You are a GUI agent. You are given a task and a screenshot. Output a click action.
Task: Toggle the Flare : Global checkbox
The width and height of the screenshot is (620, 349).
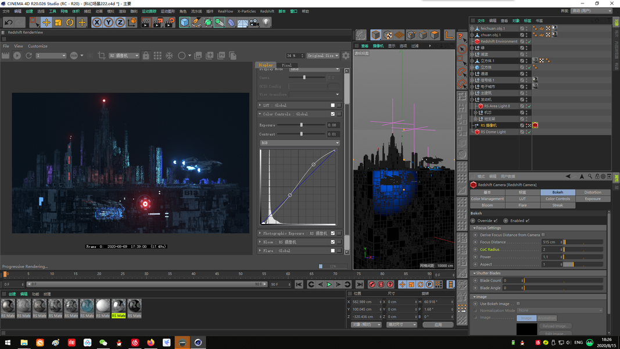[x=332, y=251]
